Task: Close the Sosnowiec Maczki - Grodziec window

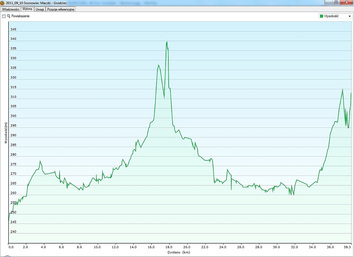Action: [x=346, y=2]
